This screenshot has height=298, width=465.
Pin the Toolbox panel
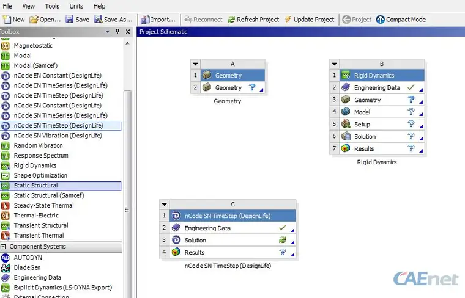click(117, 31)
